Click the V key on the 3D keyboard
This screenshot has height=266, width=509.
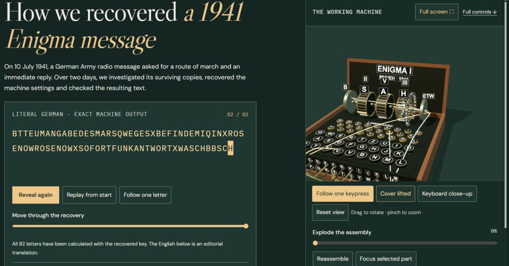[350, 153]
